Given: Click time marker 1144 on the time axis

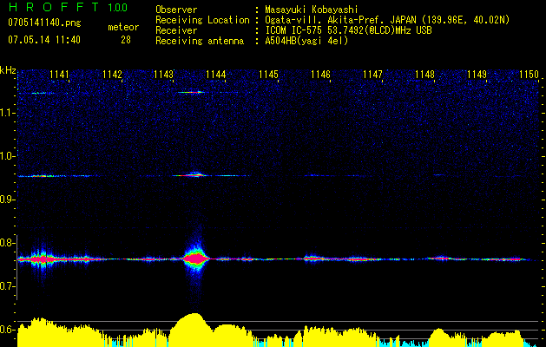Looking at the screenshot, I should coord(216,75).
